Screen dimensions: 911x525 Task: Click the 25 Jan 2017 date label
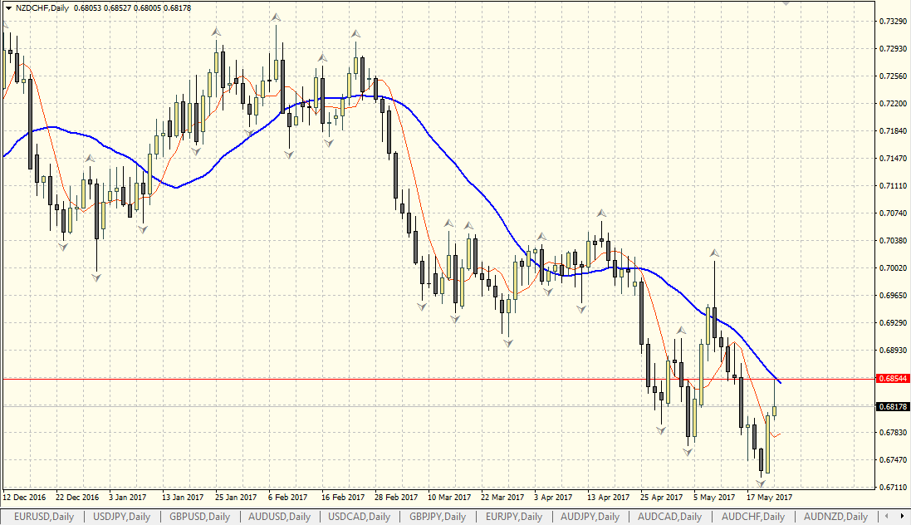236,498
